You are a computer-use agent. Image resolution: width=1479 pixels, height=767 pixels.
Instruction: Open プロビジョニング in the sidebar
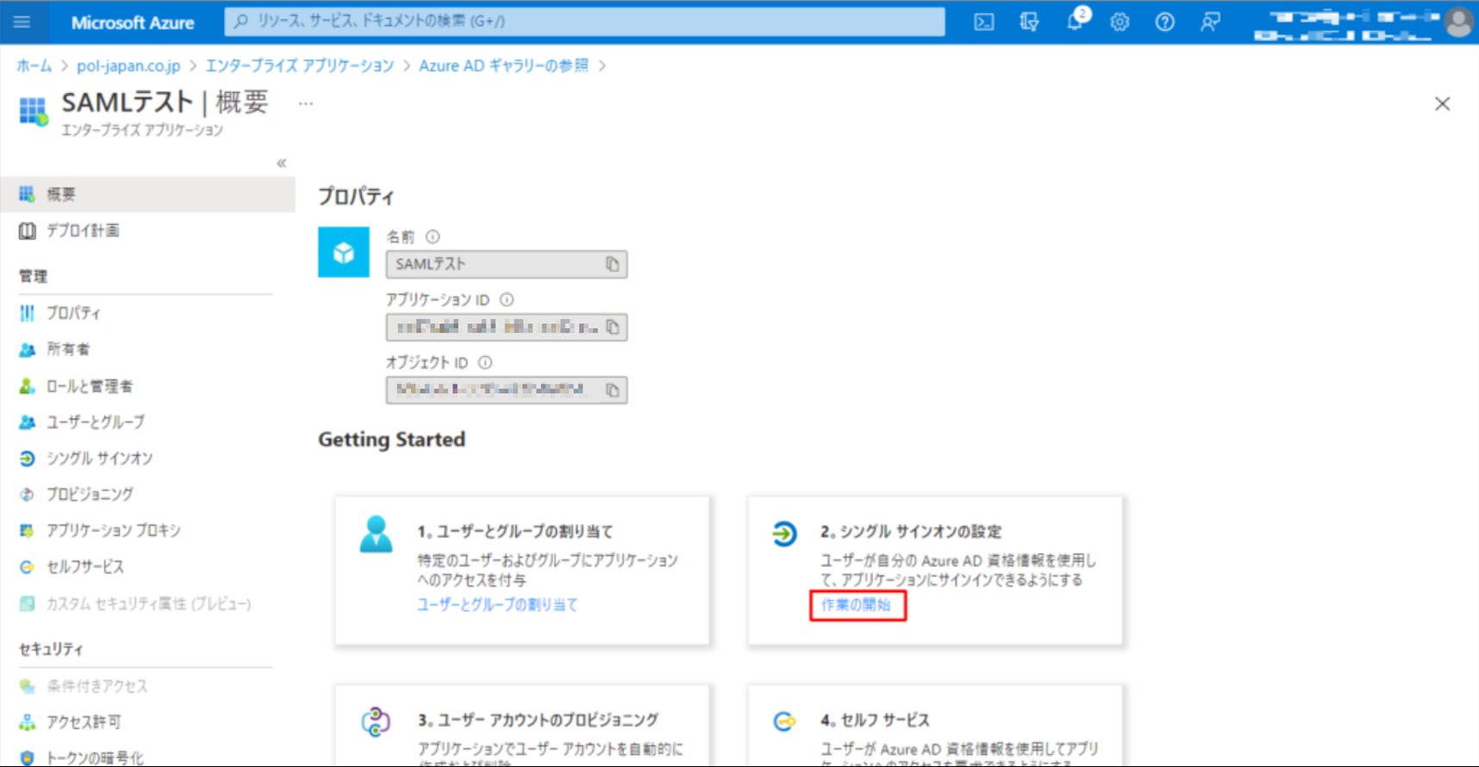(x=90, y=495)
